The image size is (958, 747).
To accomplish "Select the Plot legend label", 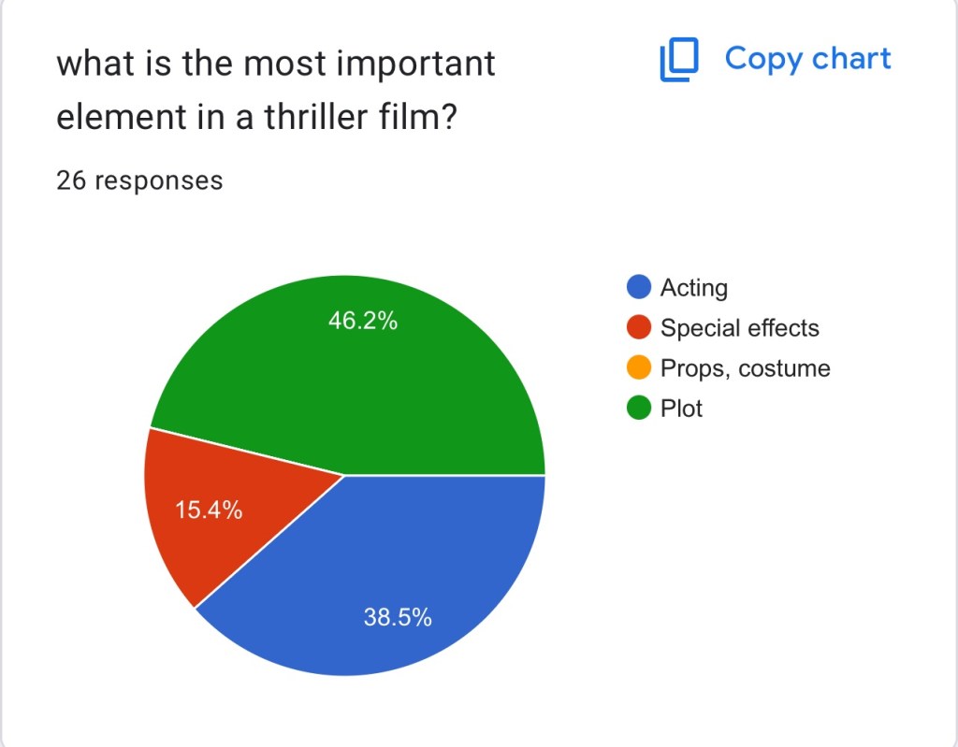I will tap(681, 409).
